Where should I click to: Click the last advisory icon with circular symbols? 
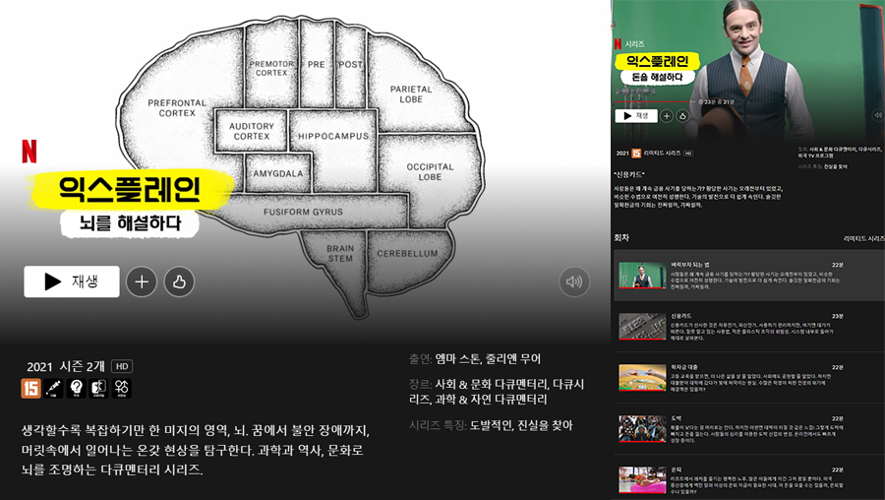tap(121, 388)
